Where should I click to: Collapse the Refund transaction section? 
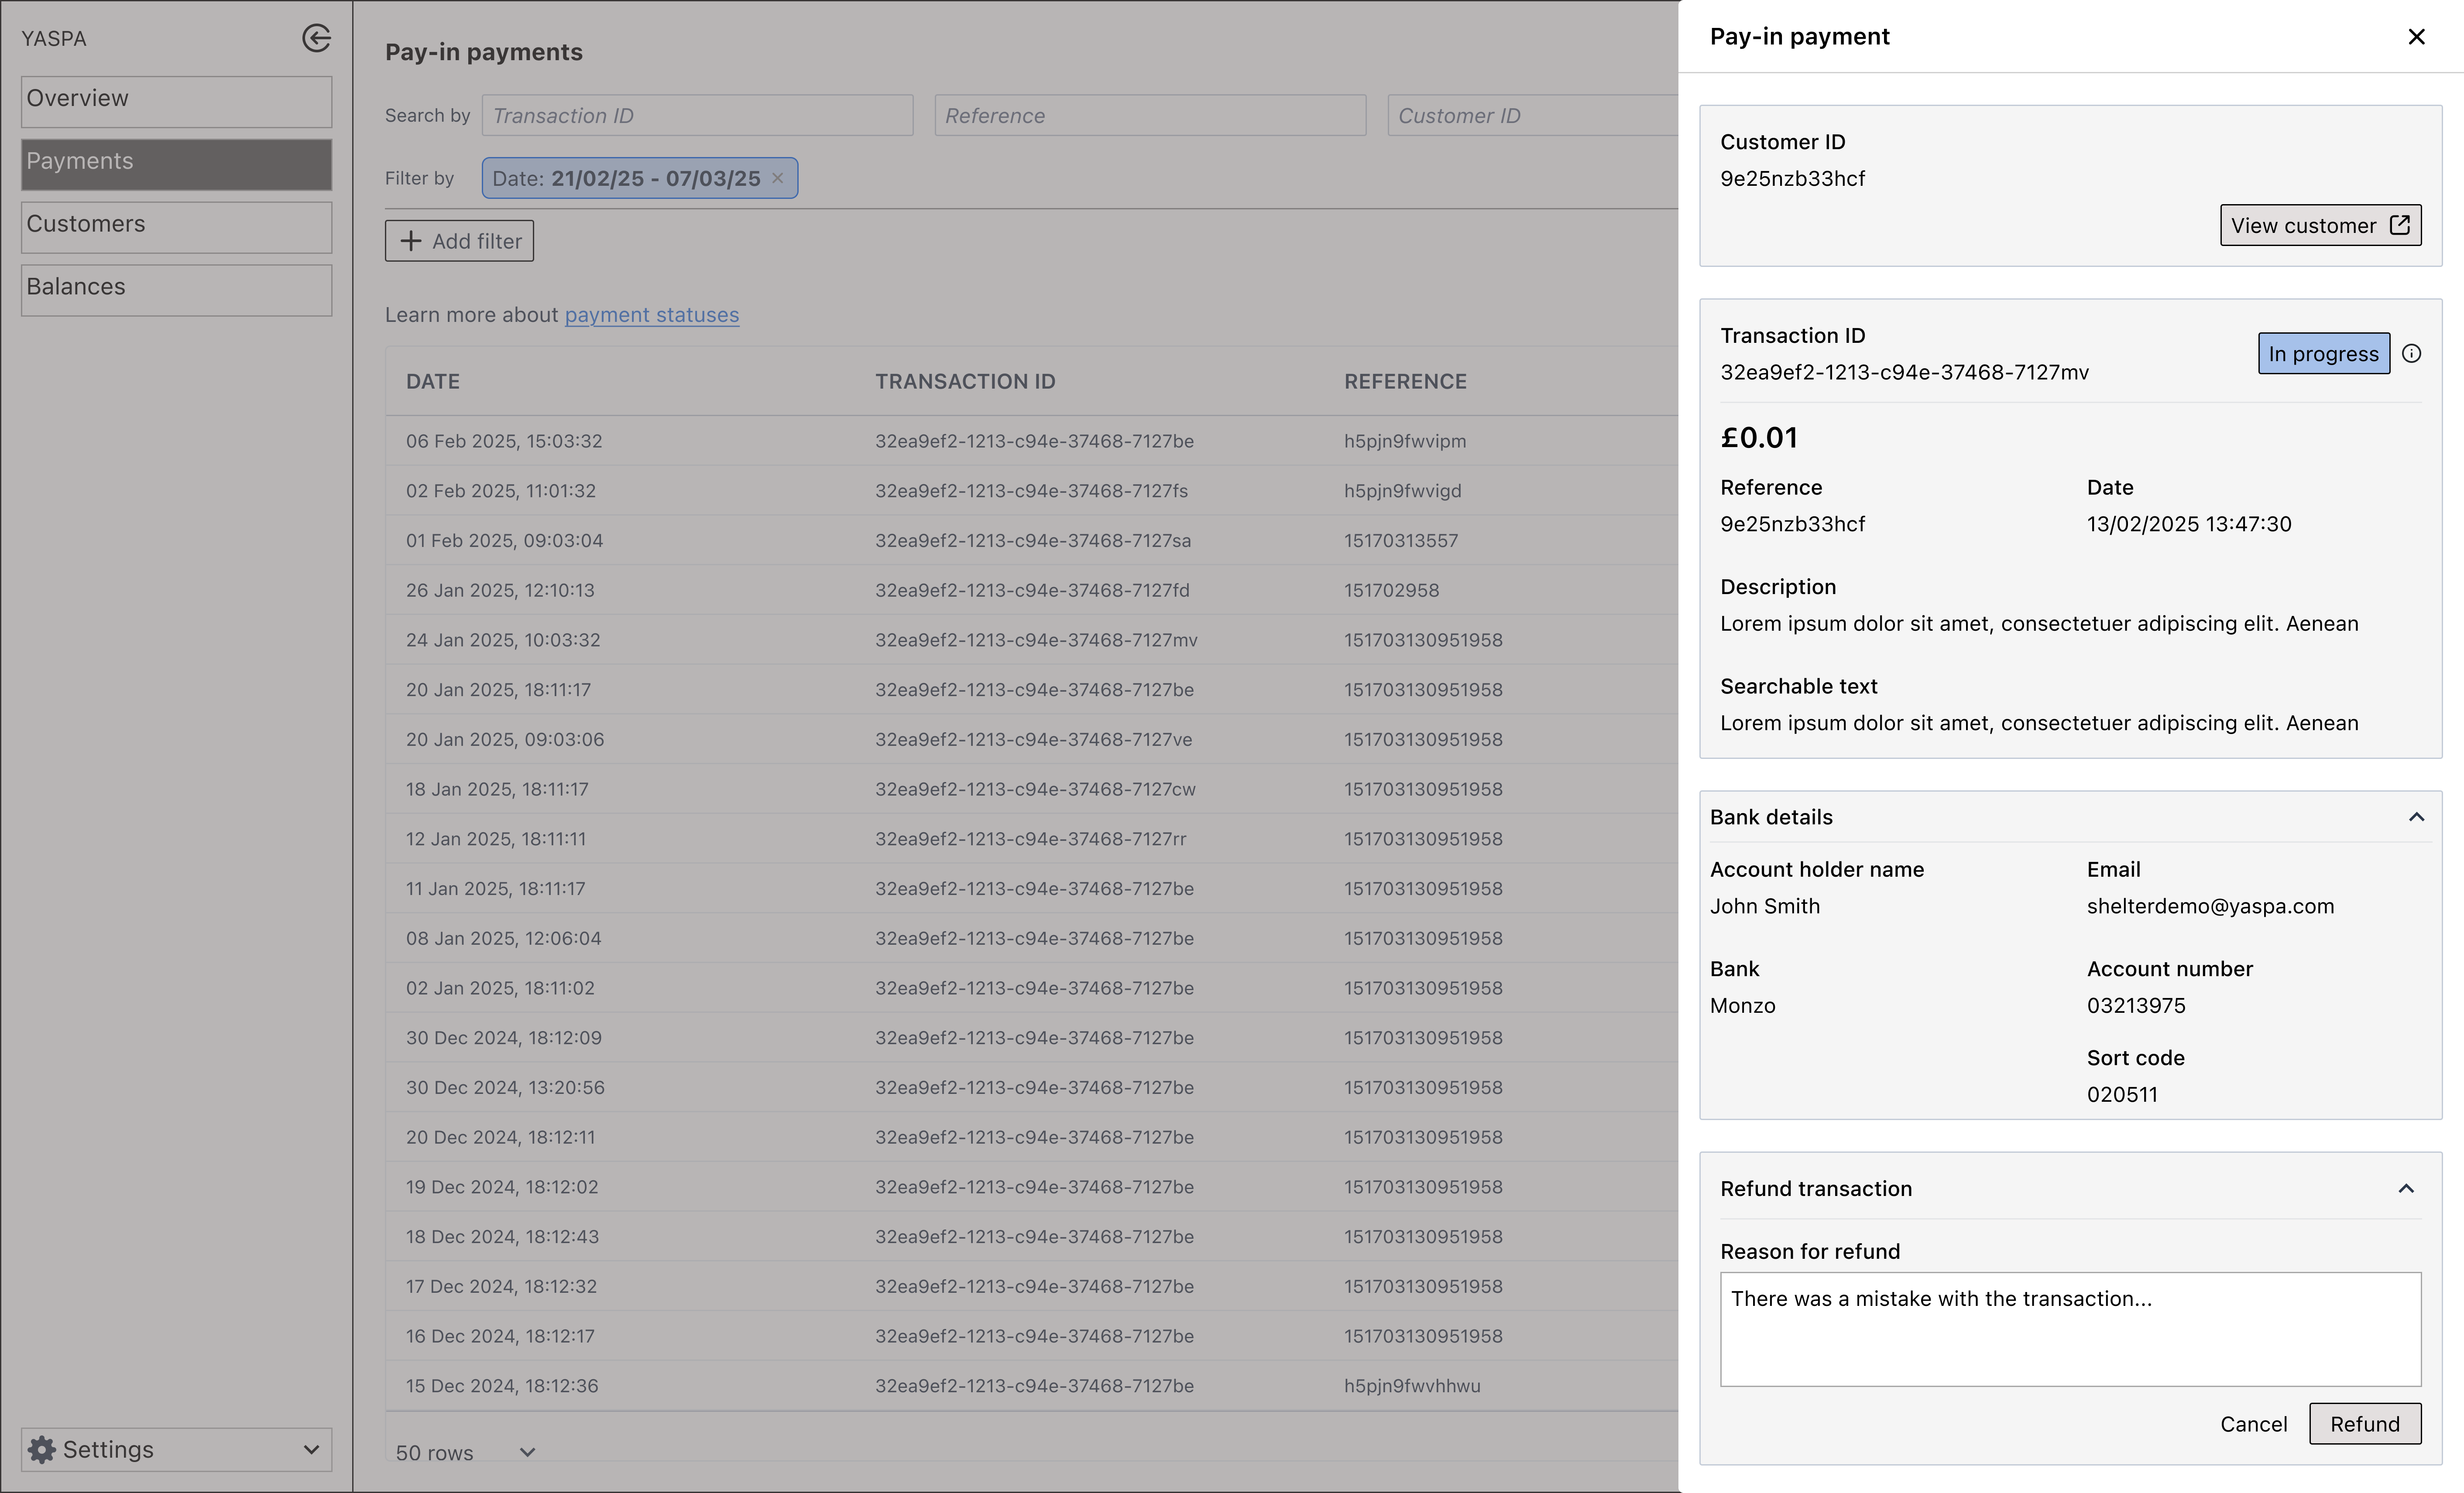tap(2406, 1188)
